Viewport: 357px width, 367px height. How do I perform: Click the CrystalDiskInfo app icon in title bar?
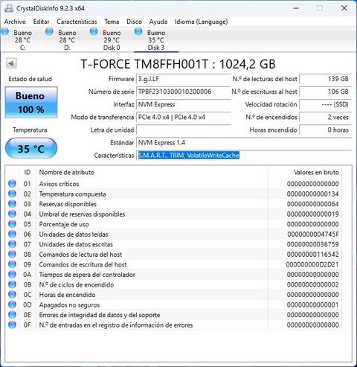pyautogui.click(x=9, y=8)
